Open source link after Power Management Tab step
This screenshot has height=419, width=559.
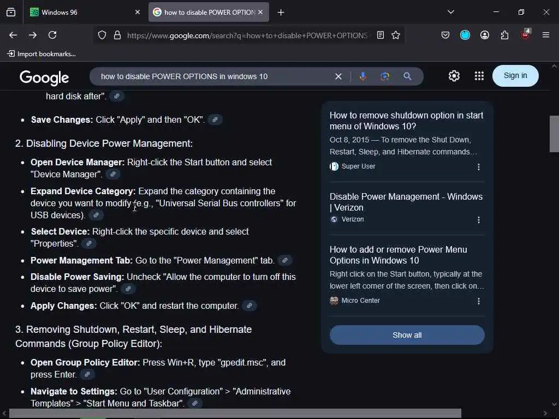[285, 260]
